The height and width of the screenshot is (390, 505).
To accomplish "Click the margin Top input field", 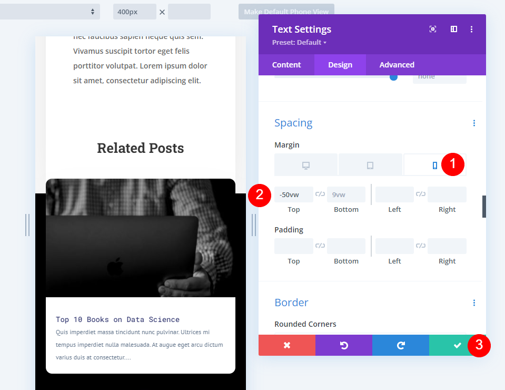I will click(x=294, y=194).
